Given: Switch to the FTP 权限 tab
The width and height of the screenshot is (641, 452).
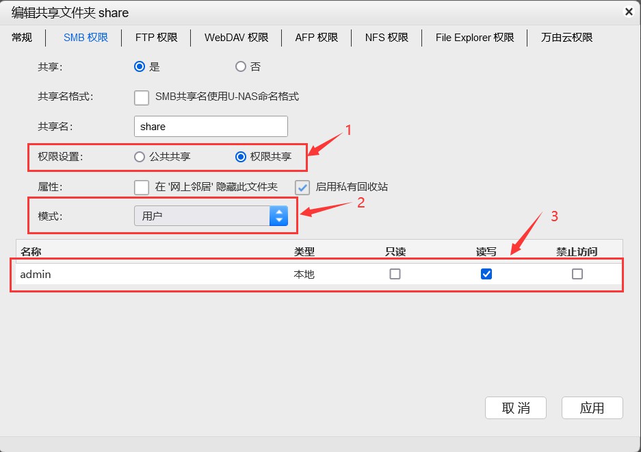Looking at the screenshot, I should (x=157, y=38).
